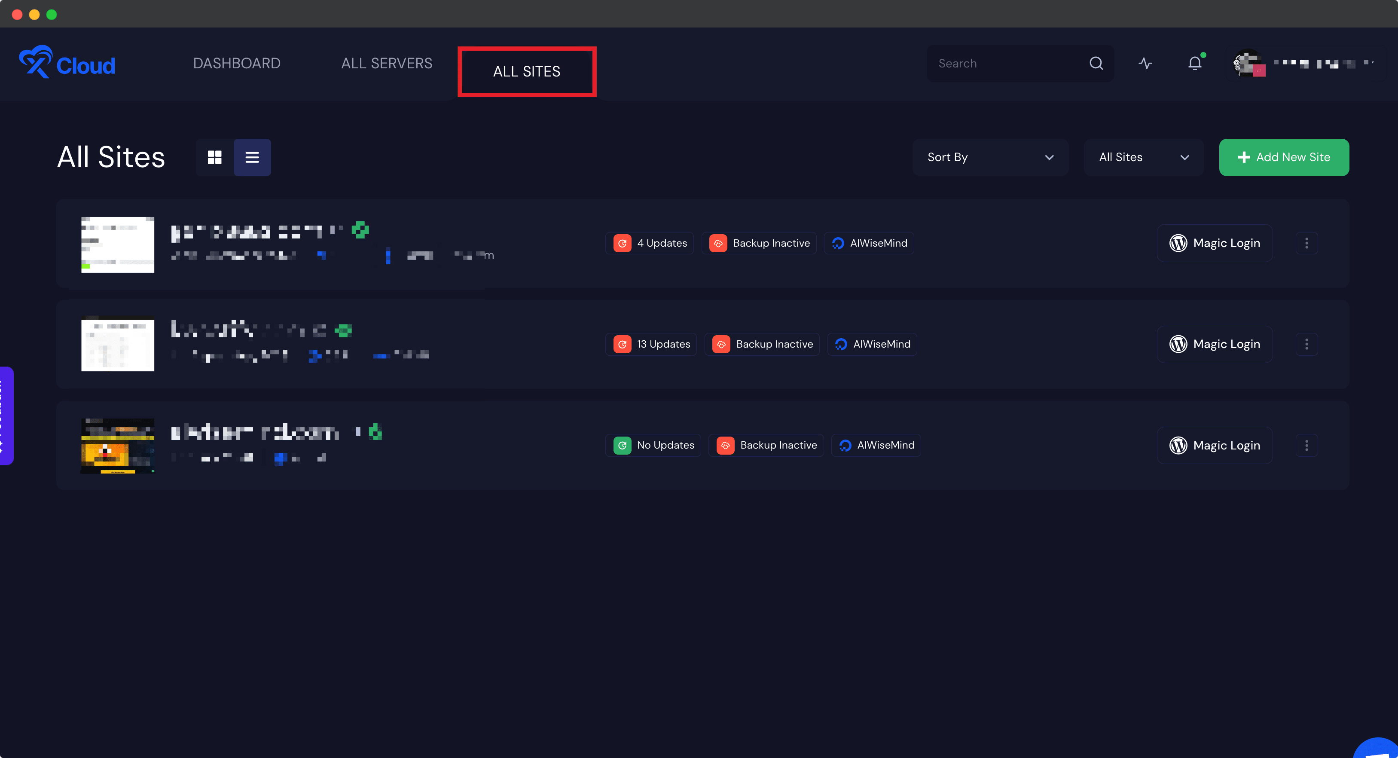The width and height of the screenshot is (1398, 758).
Task: Open third site's three-dot options menu
Action: tap(1306, 445)
